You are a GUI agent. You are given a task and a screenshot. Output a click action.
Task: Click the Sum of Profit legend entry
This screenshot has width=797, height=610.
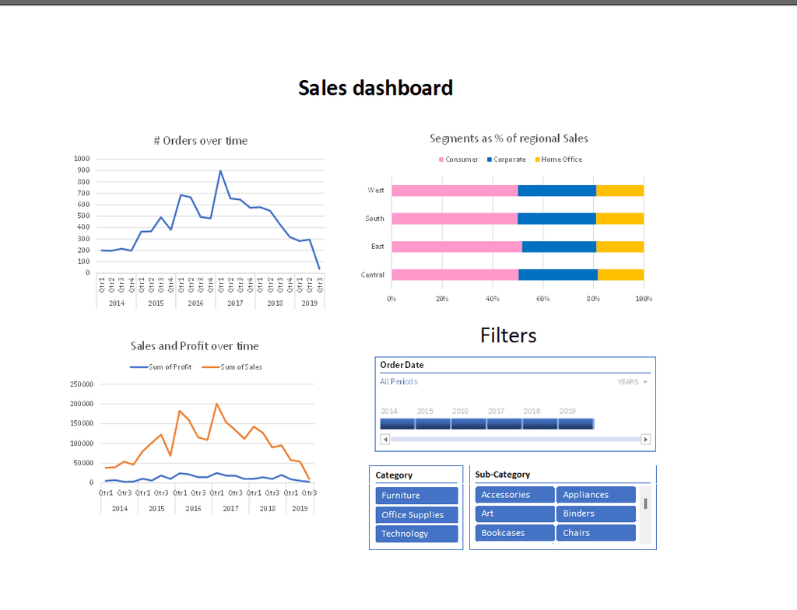[160, 367]
